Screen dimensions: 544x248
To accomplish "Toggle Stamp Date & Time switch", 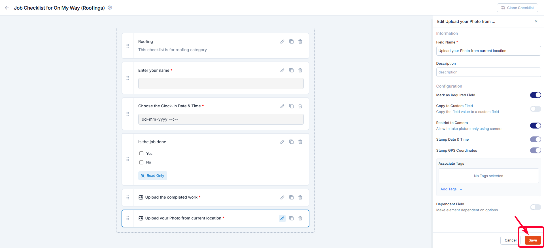I will pos(535,140).
